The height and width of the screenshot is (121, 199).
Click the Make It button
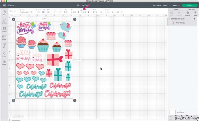coord(190,5)
